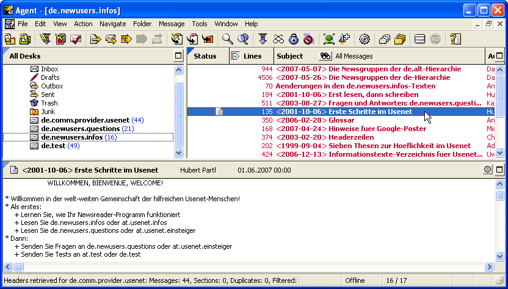Toggle maximize on the message body pane
Viewport: 508px width, 289px height.
click(499, 169)
